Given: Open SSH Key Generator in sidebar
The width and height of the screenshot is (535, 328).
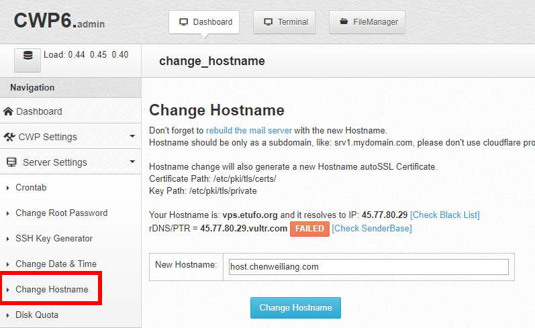Looking at the screenshot, I should [x=54, y=239].
